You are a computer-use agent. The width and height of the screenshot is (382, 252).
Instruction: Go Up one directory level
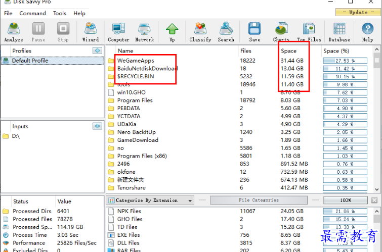[x=172, y=32]
